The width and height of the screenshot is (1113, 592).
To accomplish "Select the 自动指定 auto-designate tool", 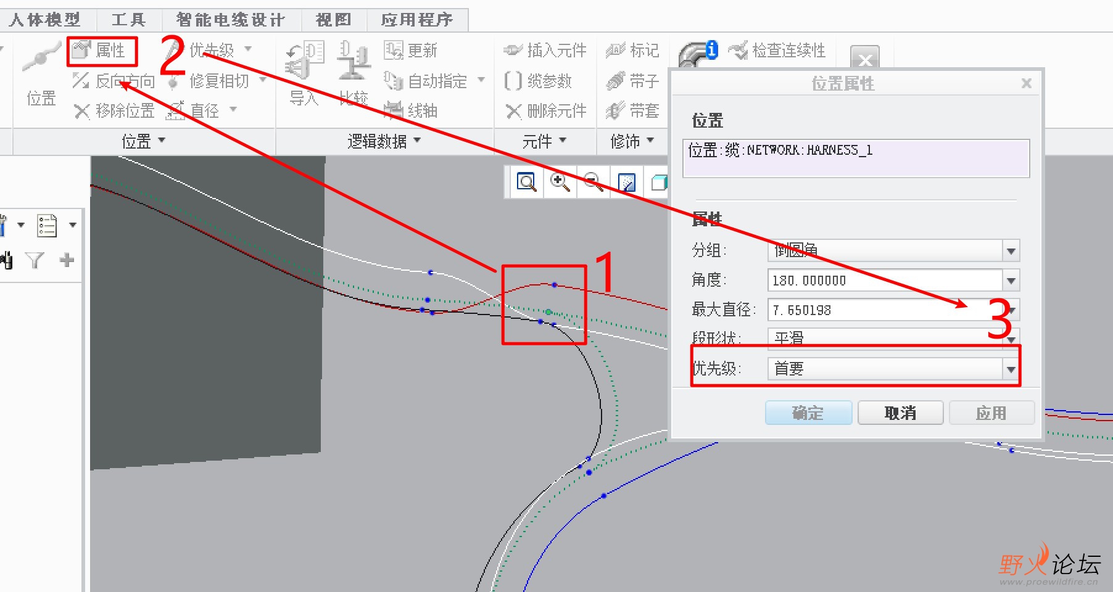I will pyautogui.click(x=432, y=80).
